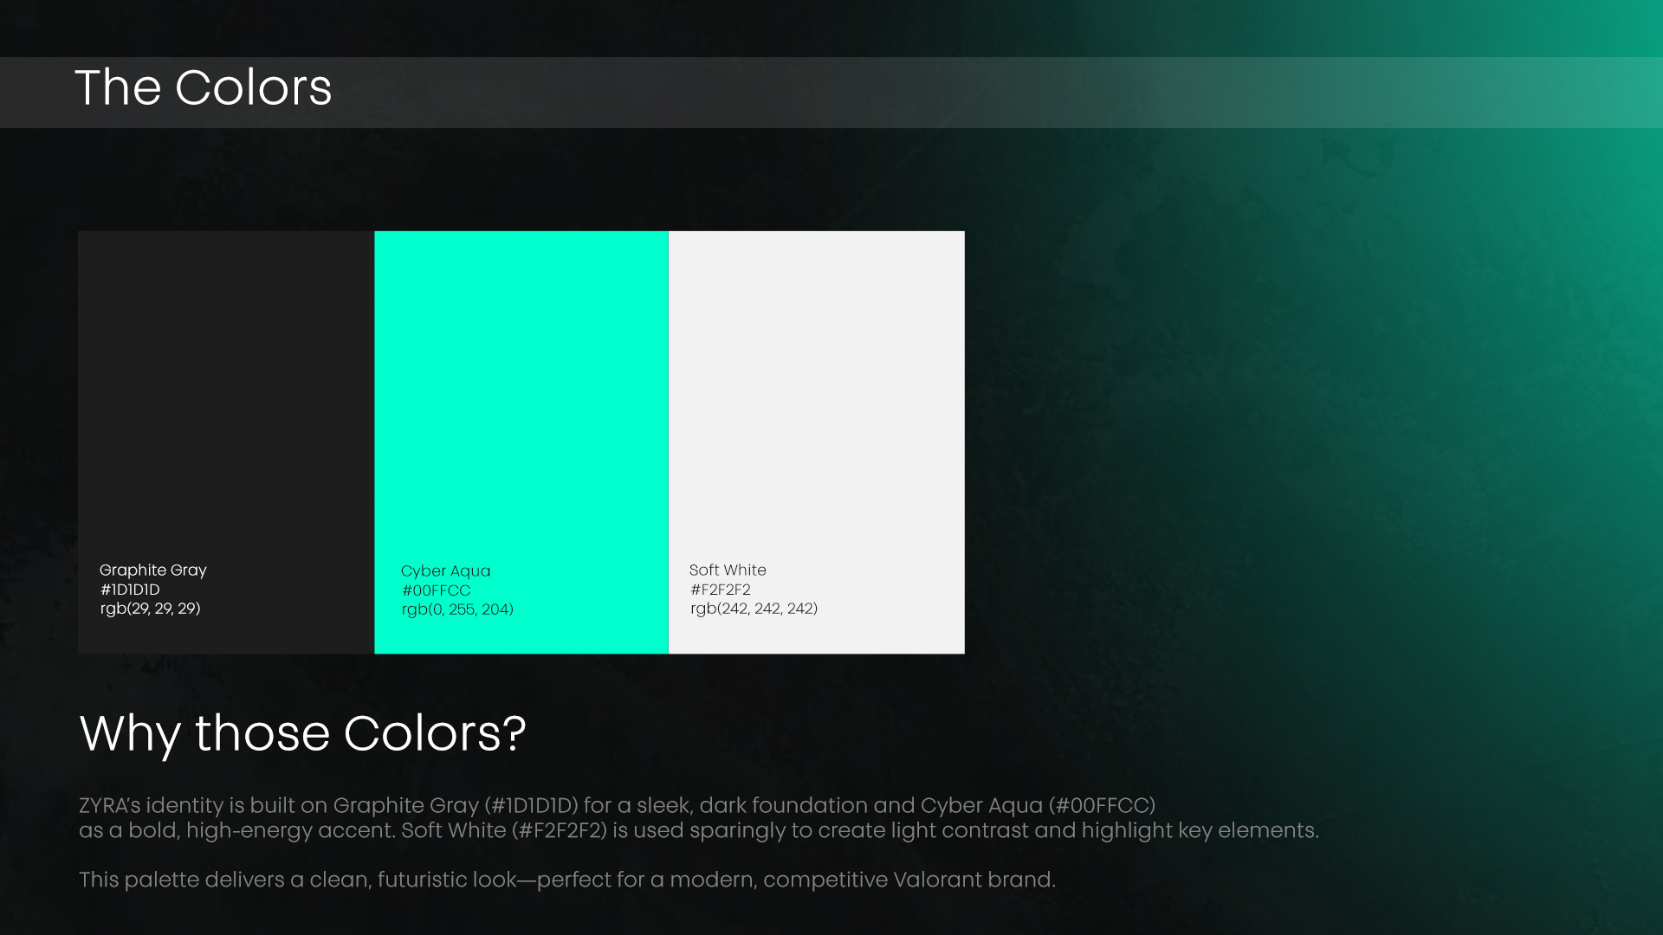Click the 'Graphite Gray' label text
1663x935 pixels.
point(152,570)
